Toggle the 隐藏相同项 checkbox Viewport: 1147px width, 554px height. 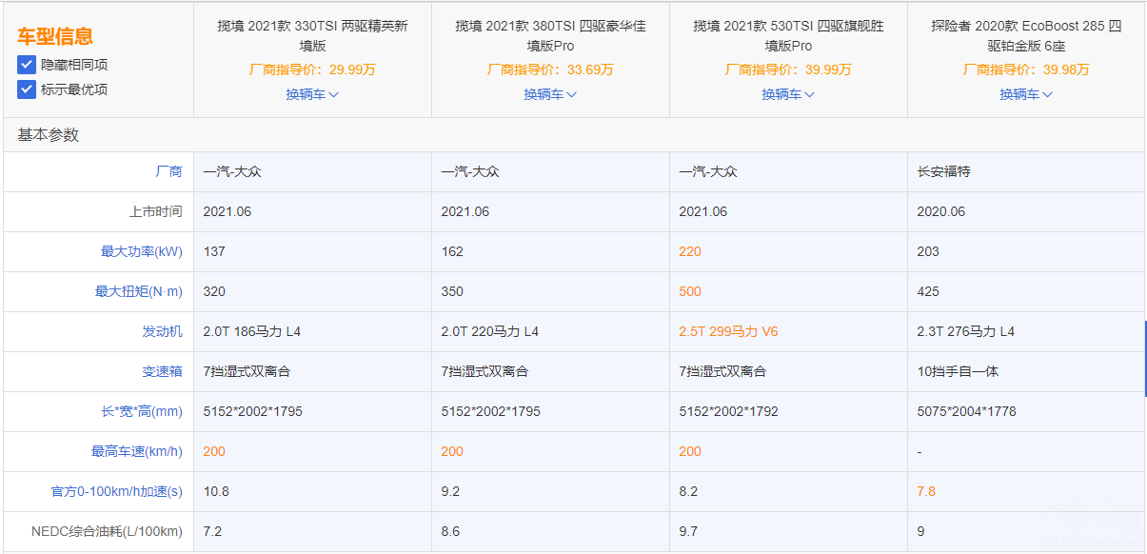click(x=27, y=65)
